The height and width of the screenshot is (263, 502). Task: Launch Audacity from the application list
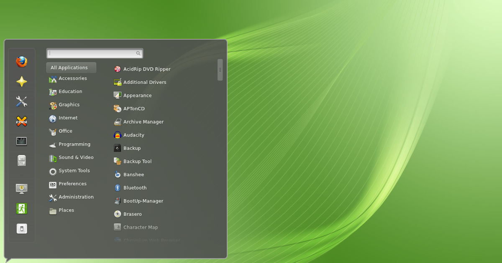[x=133, y=135]
